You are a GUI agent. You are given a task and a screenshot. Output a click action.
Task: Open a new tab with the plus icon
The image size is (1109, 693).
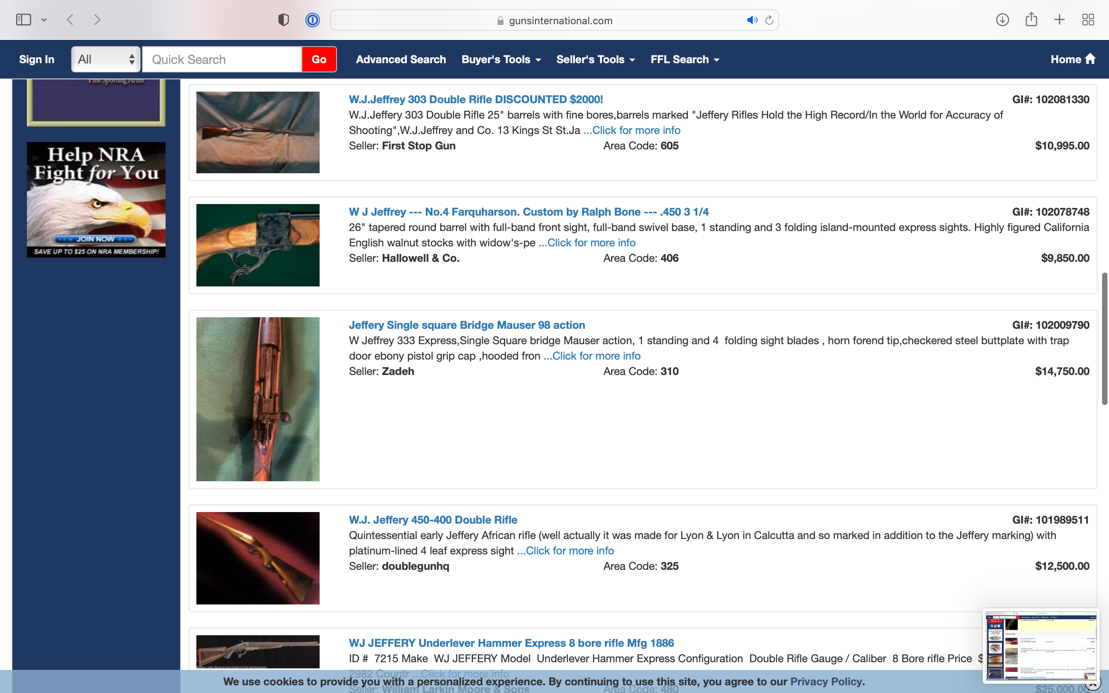pyautogui.click(x=1059, y=20)
